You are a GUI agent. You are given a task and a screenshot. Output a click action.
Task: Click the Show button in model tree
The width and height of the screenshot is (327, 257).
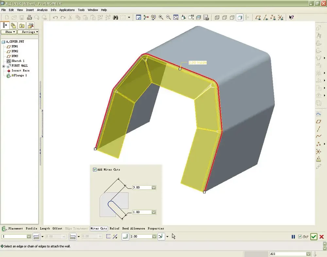9,32
